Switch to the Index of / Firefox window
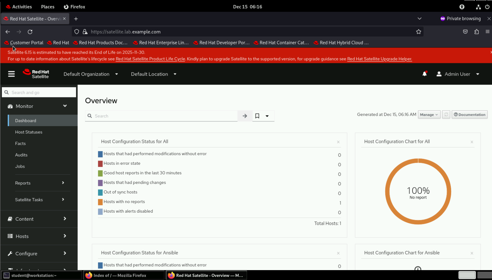This screenshot has height=280, width=492. (x=124, y=275)
